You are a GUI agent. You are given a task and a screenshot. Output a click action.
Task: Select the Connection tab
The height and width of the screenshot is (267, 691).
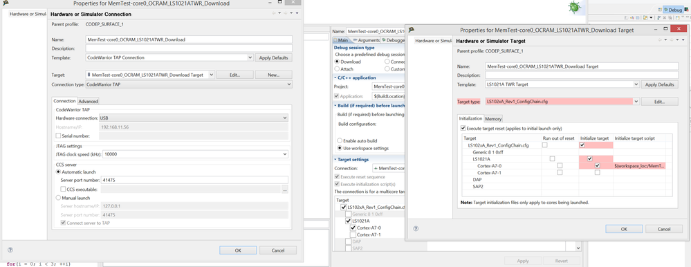coord(65,101)
